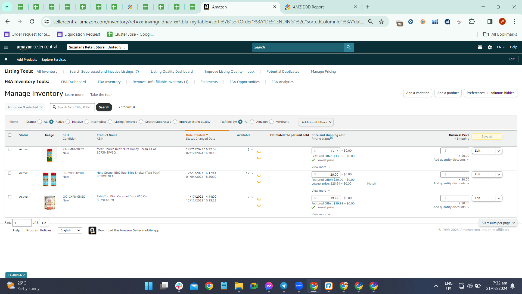Open Zoom from the taskbar
The height and width of the screenshot is (294, 522).
coord(299,286)
